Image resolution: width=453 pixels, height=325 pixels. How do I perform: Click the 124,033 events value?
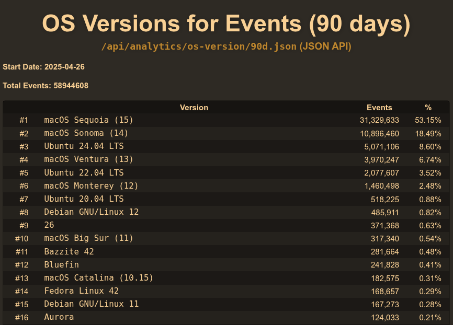(x=385, y=318)
